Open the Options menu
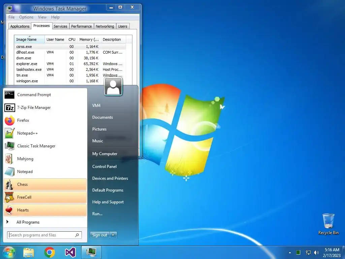Viewport: 345px width, 259px height. tap(26, 17)
